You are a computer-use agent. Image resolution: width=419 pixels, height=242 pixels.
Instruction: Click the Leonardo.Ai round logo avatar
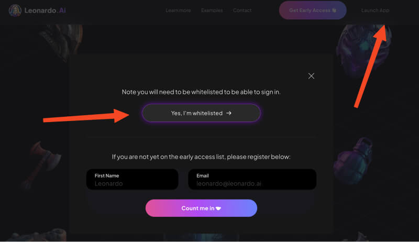[x=15, y=10]
